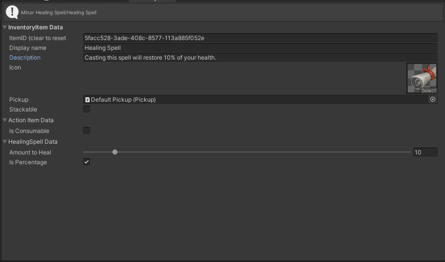Open the object picker circle for Pickup

(x=433, y=99)
